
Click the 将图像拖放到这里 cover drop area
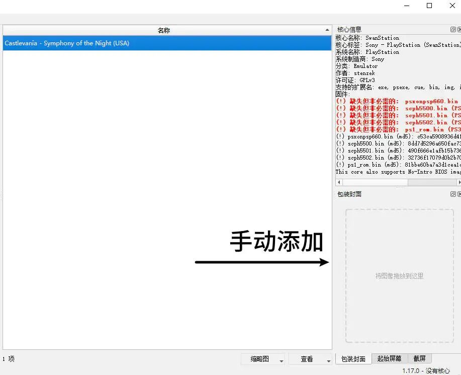[x=399, y=276]
